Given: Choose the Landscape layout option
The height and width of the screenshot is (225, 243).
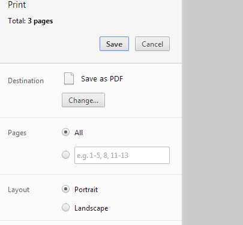Looking at the screenshot, I should [65, 208].
